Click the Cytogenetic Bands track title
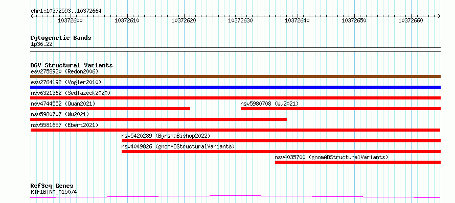The width and height of the screenshot is (455, 203). tap(61, 38)
